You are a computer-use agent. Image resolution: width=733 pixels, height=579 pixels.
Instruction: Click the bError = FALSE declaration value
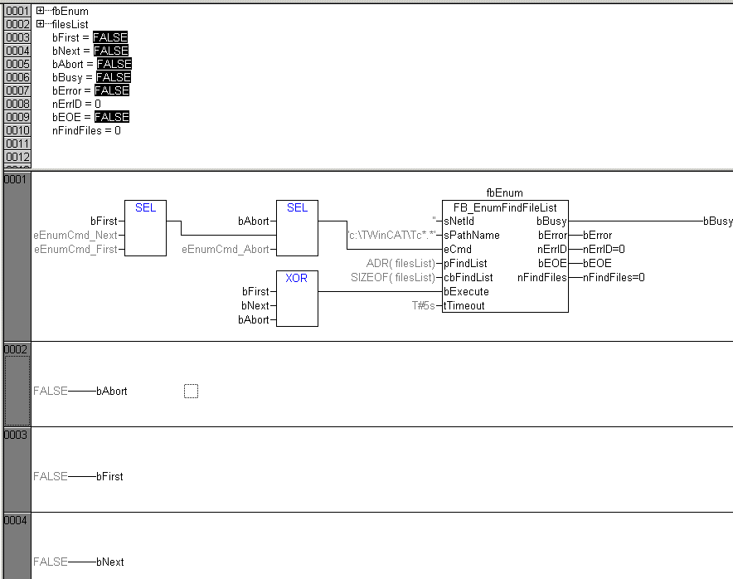click(x=112, y=90)
